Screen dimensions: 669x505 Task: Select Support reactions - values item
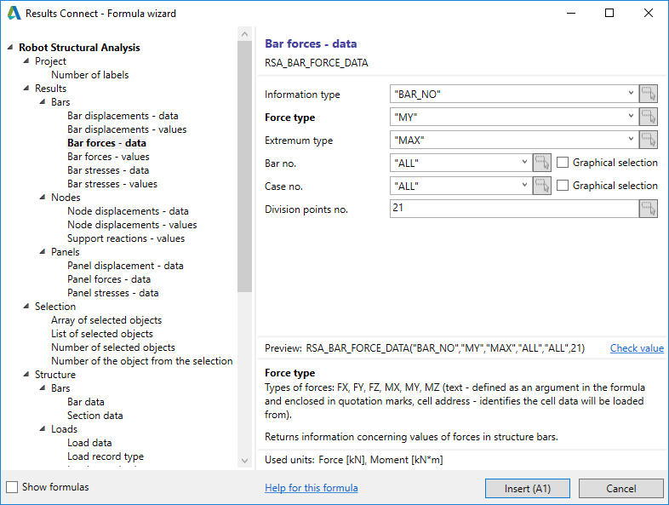126,238
